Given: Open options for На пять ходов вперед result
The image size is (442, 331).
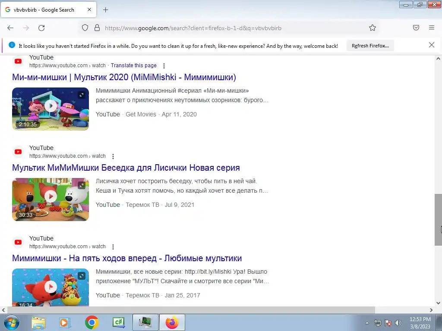Looking at the screenshot, I should (113, 247).
